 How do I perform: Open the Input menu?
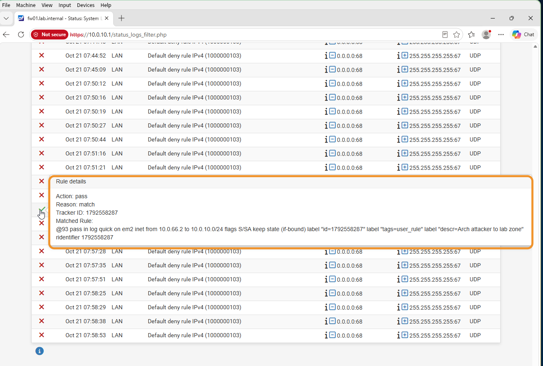(65, 5)
